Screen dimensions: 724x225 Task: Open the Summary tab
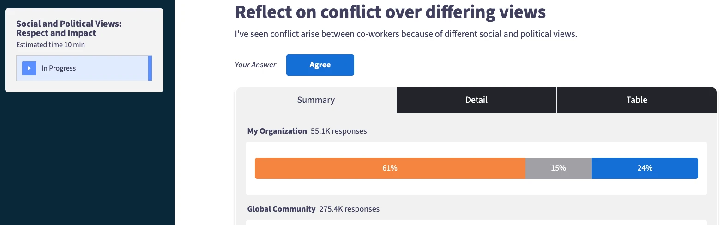tap(316, 100)
